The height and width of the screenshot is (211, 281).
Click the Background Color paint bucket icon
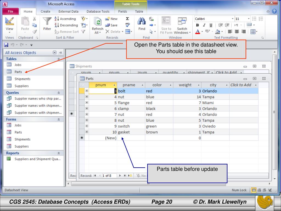click(218, 32)
